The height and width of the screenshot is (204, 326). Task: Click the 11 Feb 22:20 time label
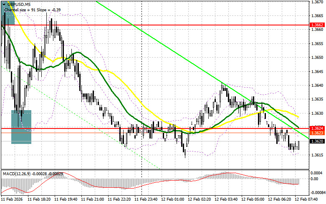pos(119,199)
